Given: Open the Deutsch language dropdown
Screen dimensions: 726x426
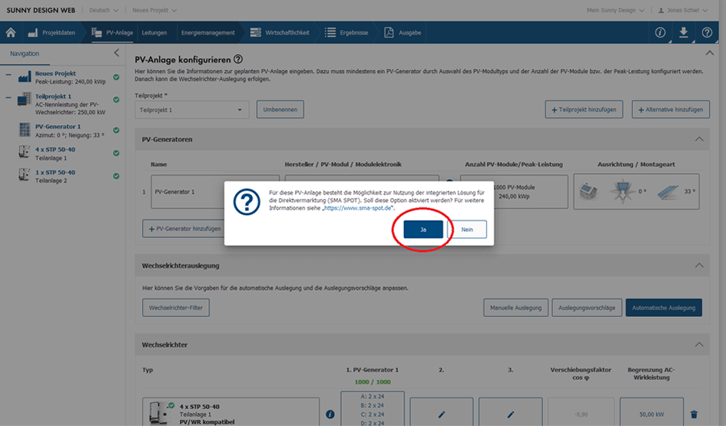Looking at the screenshot, I should [x=104, y=10].
